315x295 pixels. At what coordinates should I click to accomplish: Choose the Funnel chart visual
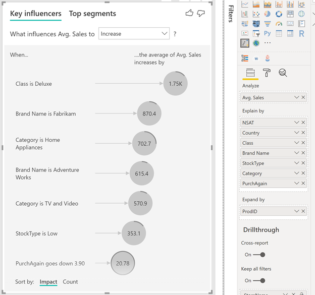pyautogui.click(x=267, y=24)
